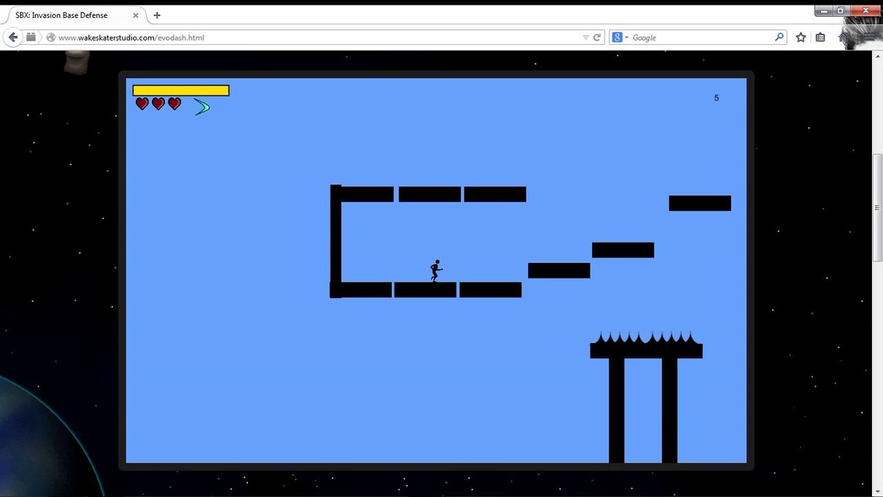The image size is (883, 497).
Task: Open a new tab with plus button
Action: pyautogui.click(x=157, y=15)
